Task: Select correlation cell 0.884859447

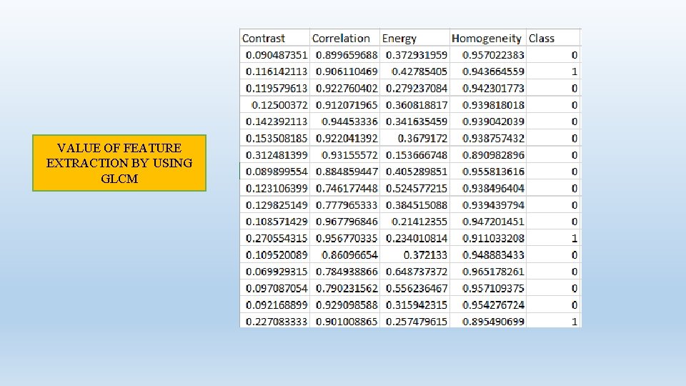Action: click(344, 172)
